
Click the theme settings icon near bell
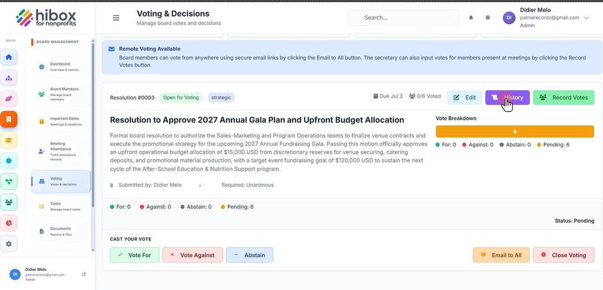click(x=488, y=18)
